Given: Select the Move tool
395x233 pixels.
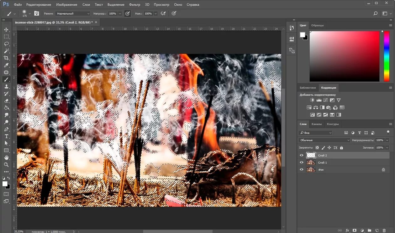Looking at the screenshot, I should click(x=6, y=29).
